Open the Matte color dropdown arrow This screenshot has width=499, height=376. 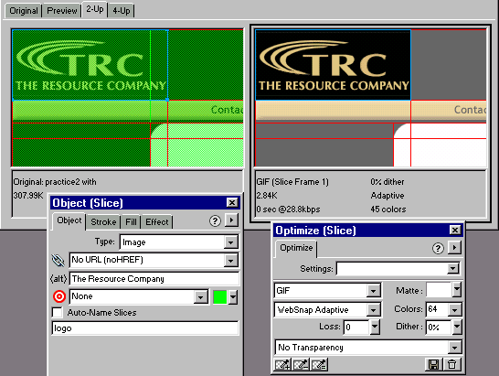click(457, 290)
